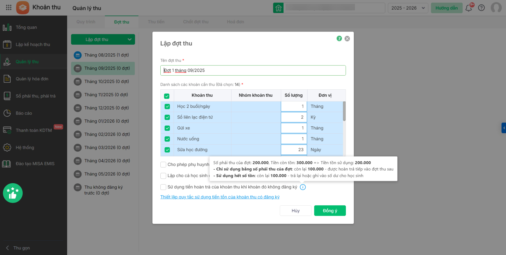Switch to the Đợt thu tab
Screen dimensions: 506x255
click(x=122, y=22)
